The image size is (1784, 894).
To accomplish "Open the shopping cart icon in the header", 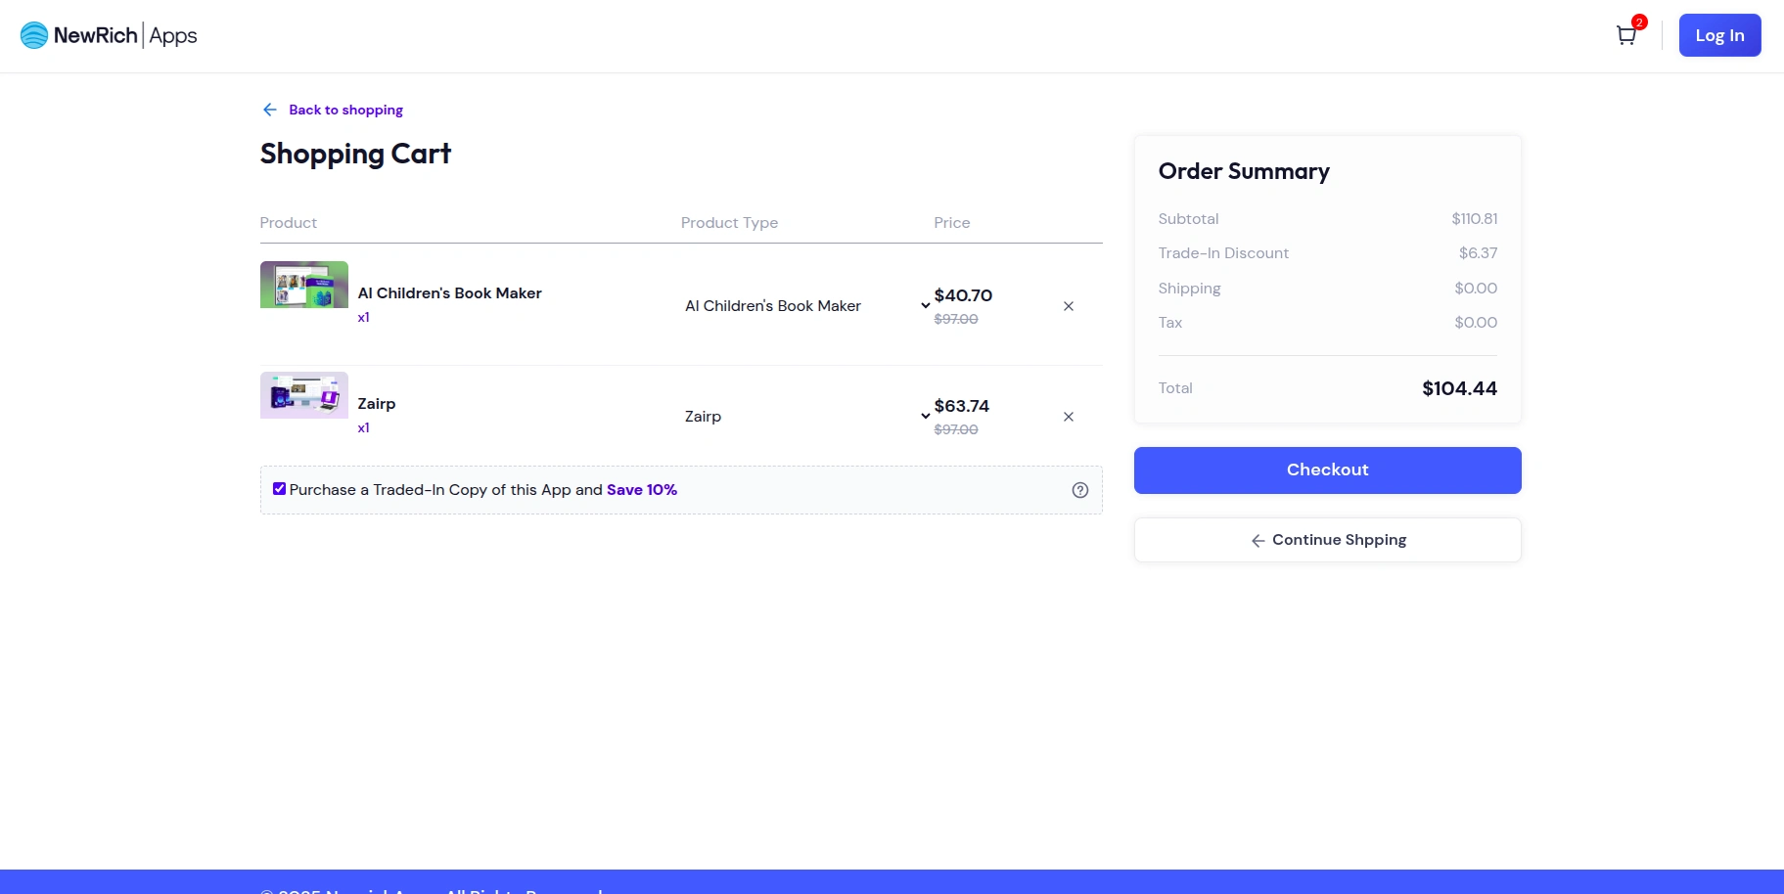I will 1625,35.
